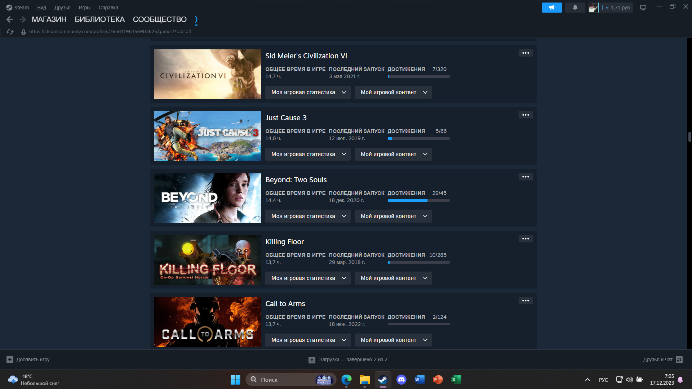Reload the page with refresh icon
The width and height of the screenshot is (692, 389).
point(10,32)
